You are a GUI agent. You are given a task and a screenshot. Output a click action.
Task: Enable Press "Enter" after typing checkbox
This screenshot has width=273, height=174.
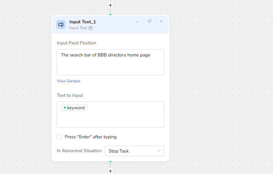[60, 137]
